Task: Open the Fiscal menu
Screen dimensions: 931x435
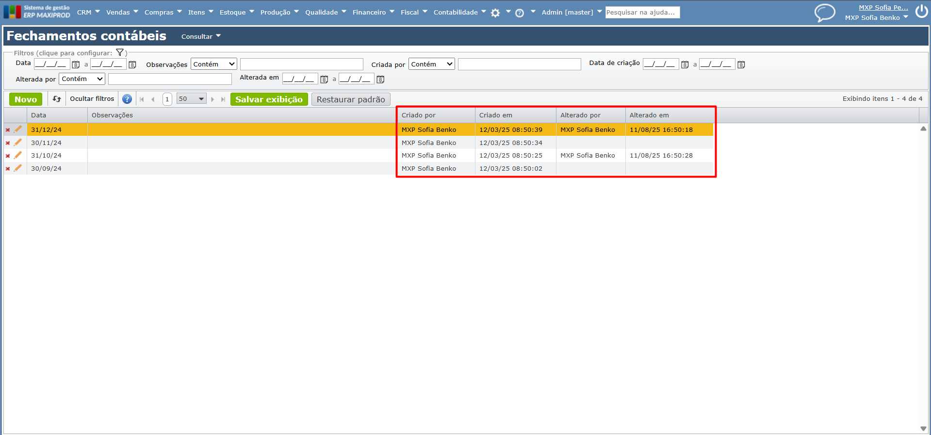Action: 414,12
